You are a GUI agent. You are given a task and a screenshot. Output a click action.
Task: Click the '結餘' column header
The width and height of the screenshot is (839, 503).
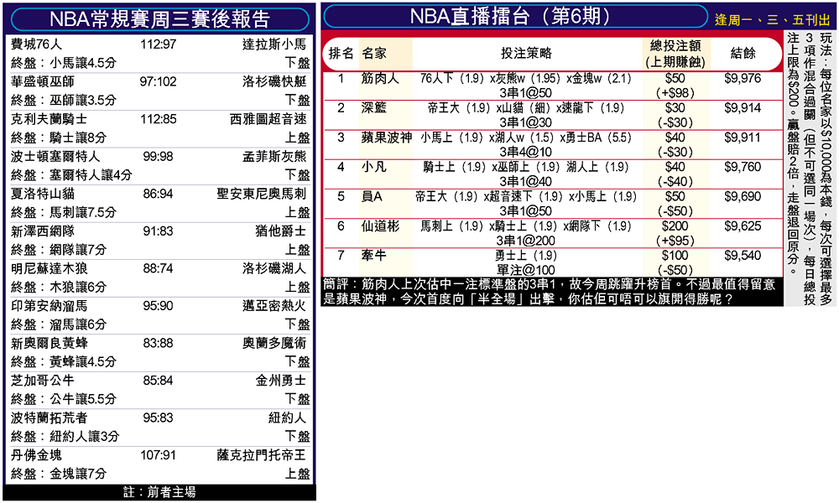743,54
